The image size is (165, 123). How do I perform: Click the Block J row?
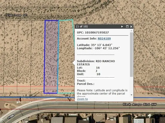tap(87, 71)
